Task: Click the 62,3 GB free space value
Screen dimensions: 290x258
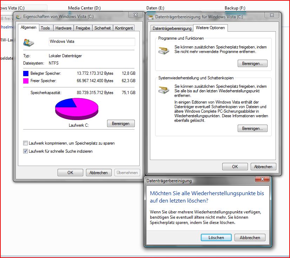Action: 128,81
